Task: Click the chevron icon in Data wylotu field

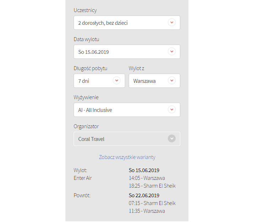Action: click(172, 52)
